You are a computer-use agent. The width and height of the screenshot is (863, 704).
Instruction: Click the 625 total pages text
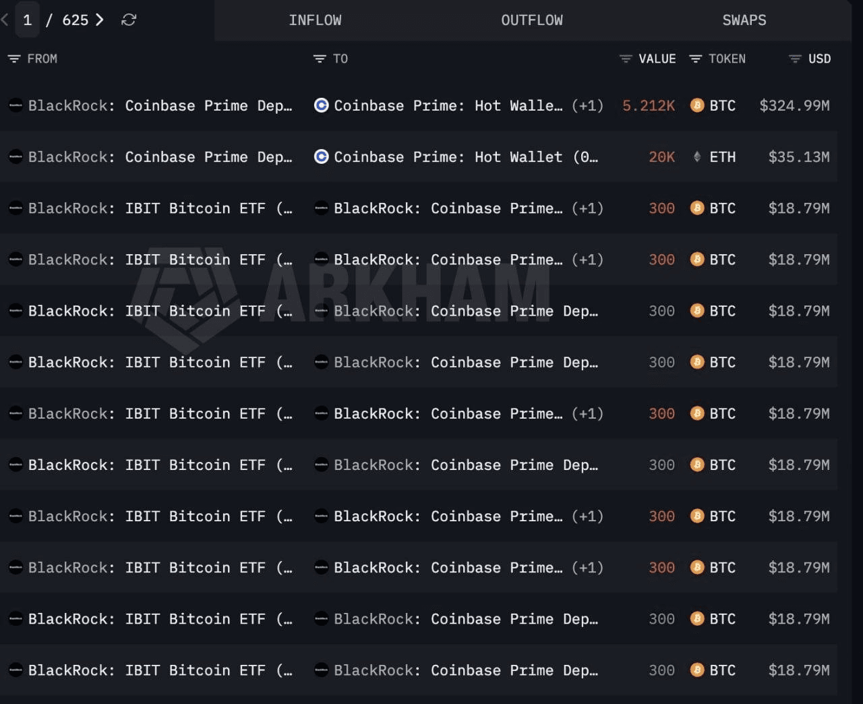[x=75, y=20]
